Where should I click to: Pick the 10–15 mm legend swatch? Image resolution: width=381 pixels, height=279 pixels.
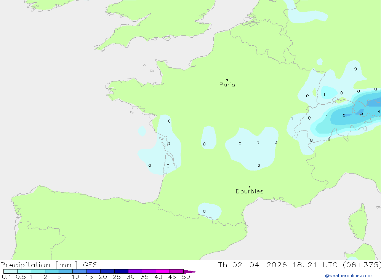(x=80, y=271)
